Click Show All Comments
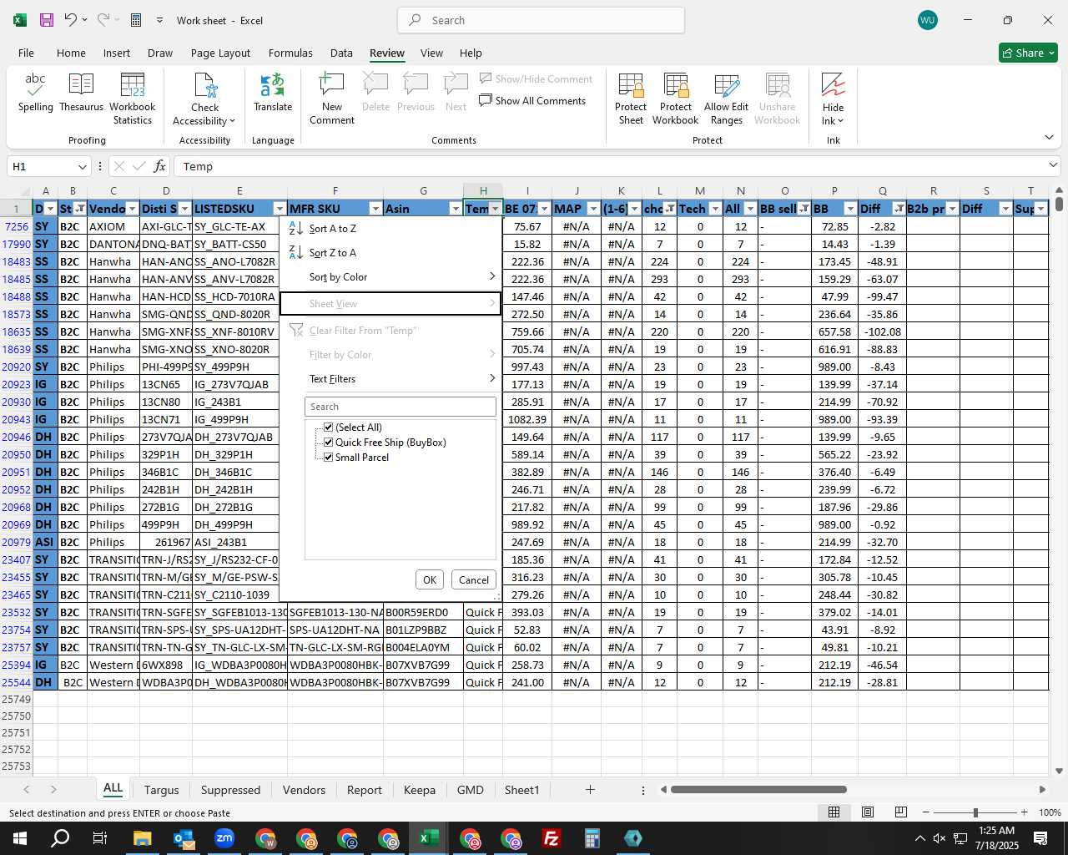 coord(532,101)
